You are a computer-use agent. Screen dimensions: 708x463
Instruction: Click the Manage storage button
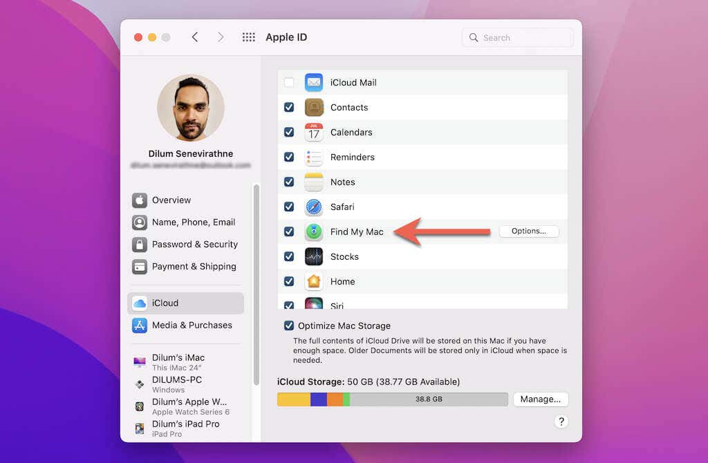[541, 399]
